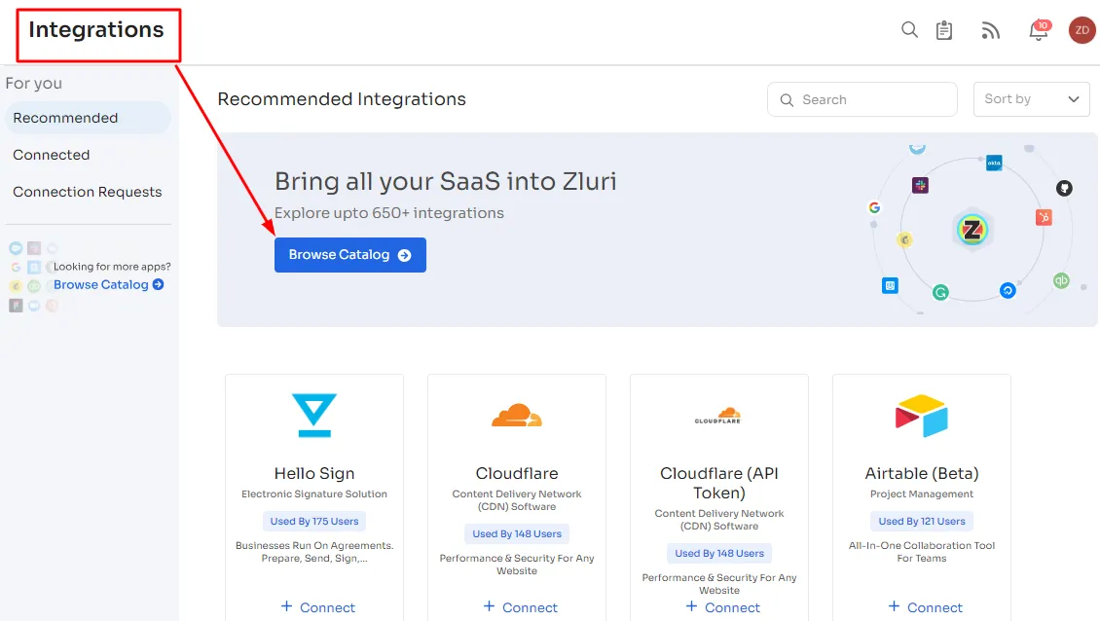Click the Airtable logo

click(x=921, y=416)
